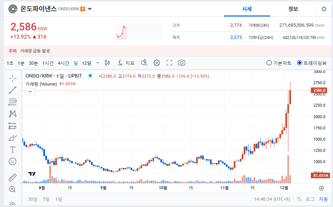Click the 거래량 (Volume) indicator legend

(x=41, y=84)
